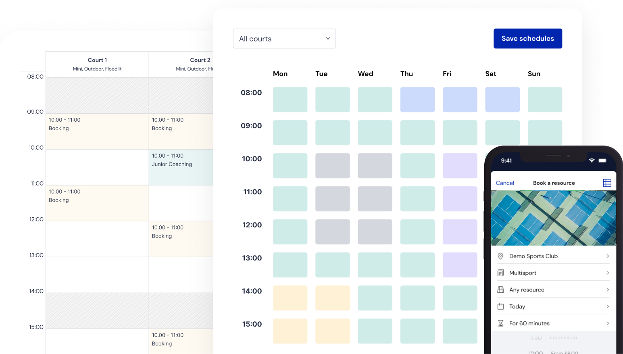Select the green Sunday 09:00 schedule cell
The height and width of the screenshot is (354, 623).
(x=545, y=133)
